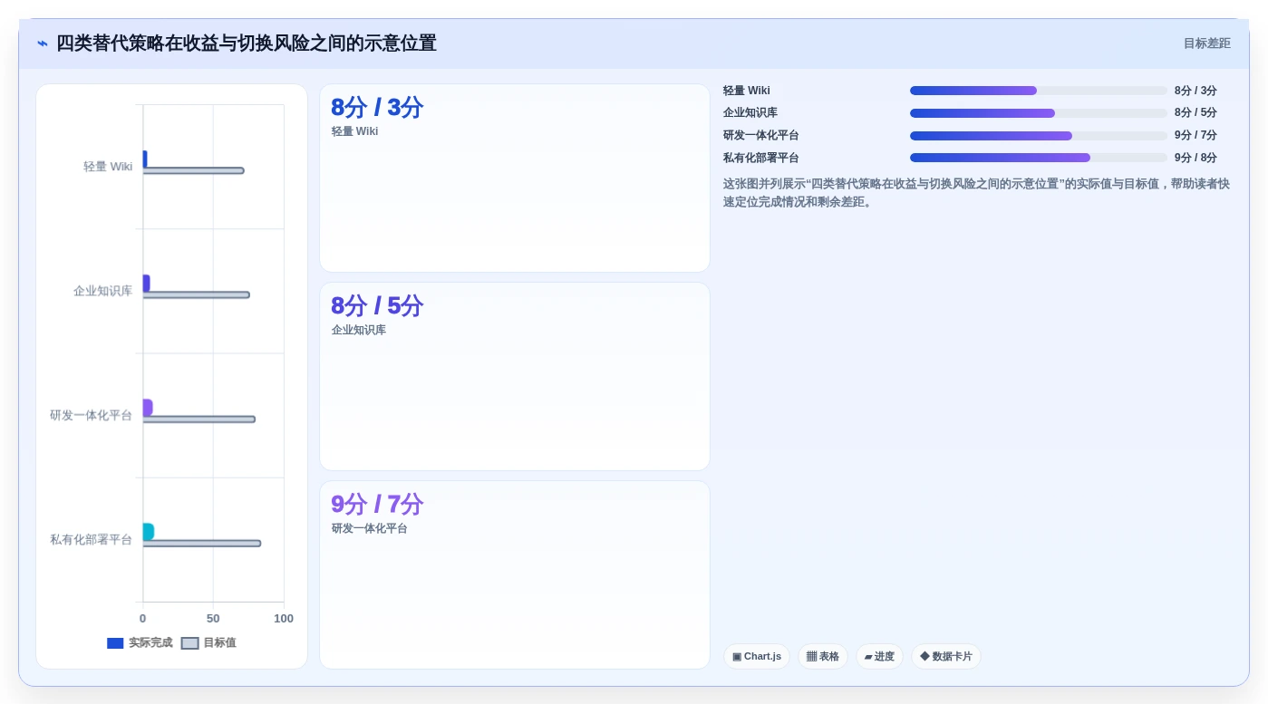Click 轻量 Wiki label in progress list
Viewport: 1268px width, 704px height.
coord(746,91)
